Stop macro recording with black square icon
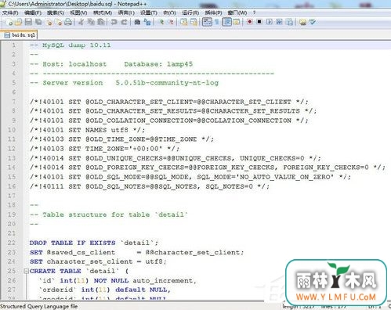Image resolution: width=391 pixels, height=310 pixels. [259, 22]
